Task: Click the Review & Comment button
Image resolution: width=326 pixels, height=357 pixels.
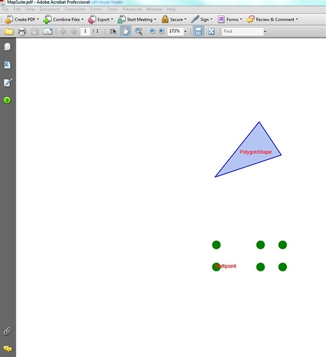Action: pyautogui.click(x=272, y=19)
